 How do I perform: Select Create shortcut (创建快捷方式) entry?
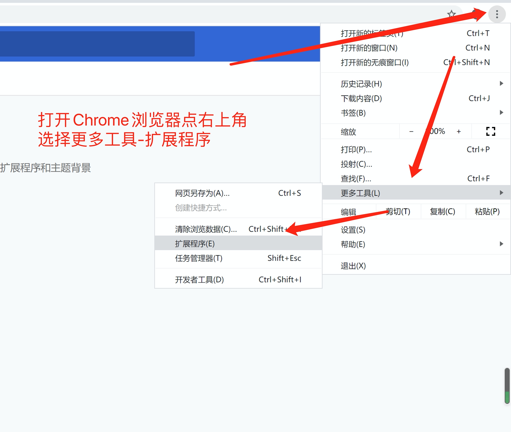238,207
